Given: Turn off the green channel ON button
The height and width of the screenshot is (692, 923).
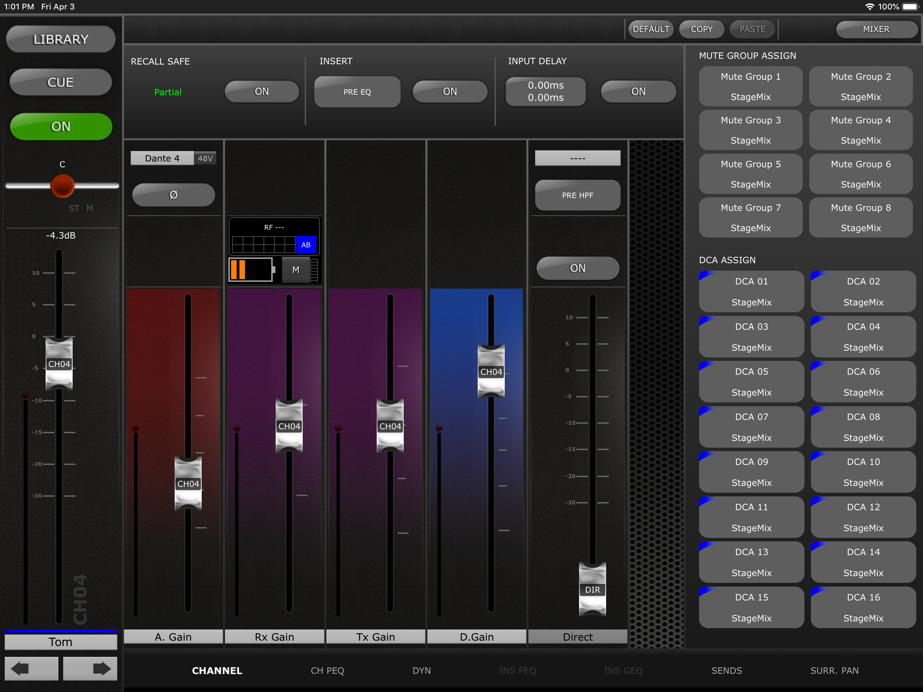Looking at the screenshot, I should (61, 126).
